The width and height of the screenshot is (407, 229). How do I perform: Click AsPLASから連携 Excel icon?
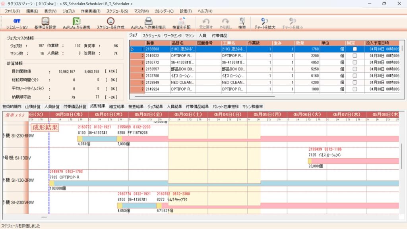click(x=77, y=21)
